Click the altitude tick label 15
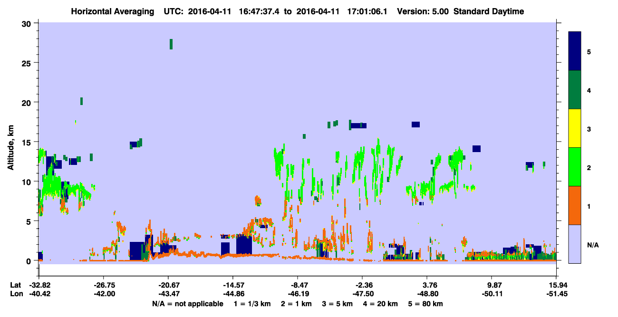 coord(27,142)
